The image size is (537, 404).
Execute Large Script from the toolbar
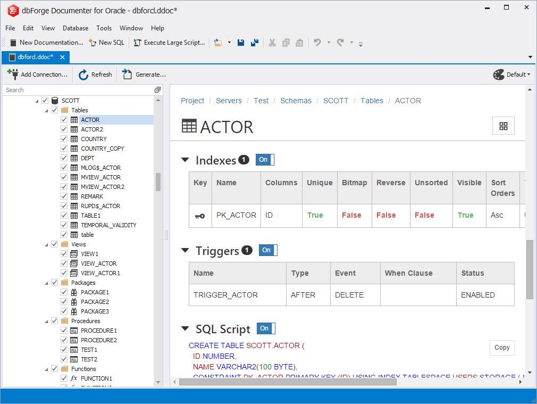coord(169,42)
